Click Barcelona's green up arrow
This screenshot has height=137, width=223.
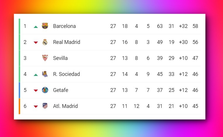36,26
